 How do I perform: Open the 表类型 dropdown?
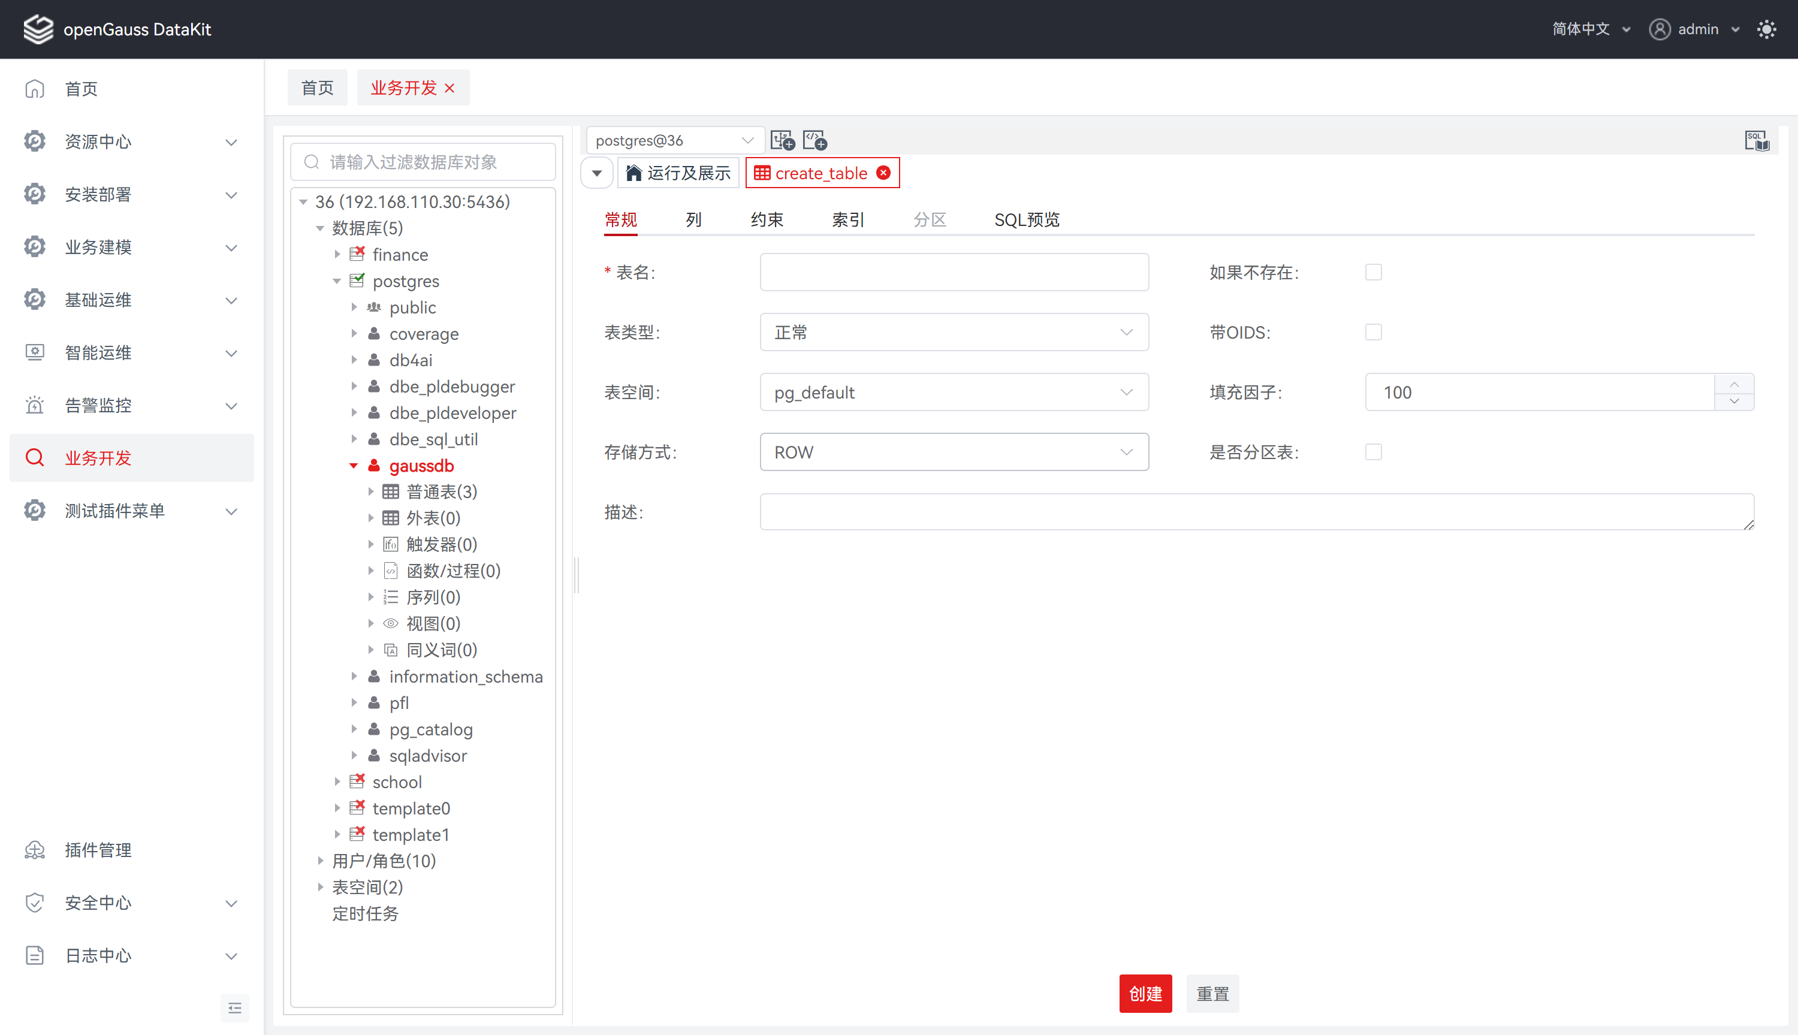coord(954,332)
